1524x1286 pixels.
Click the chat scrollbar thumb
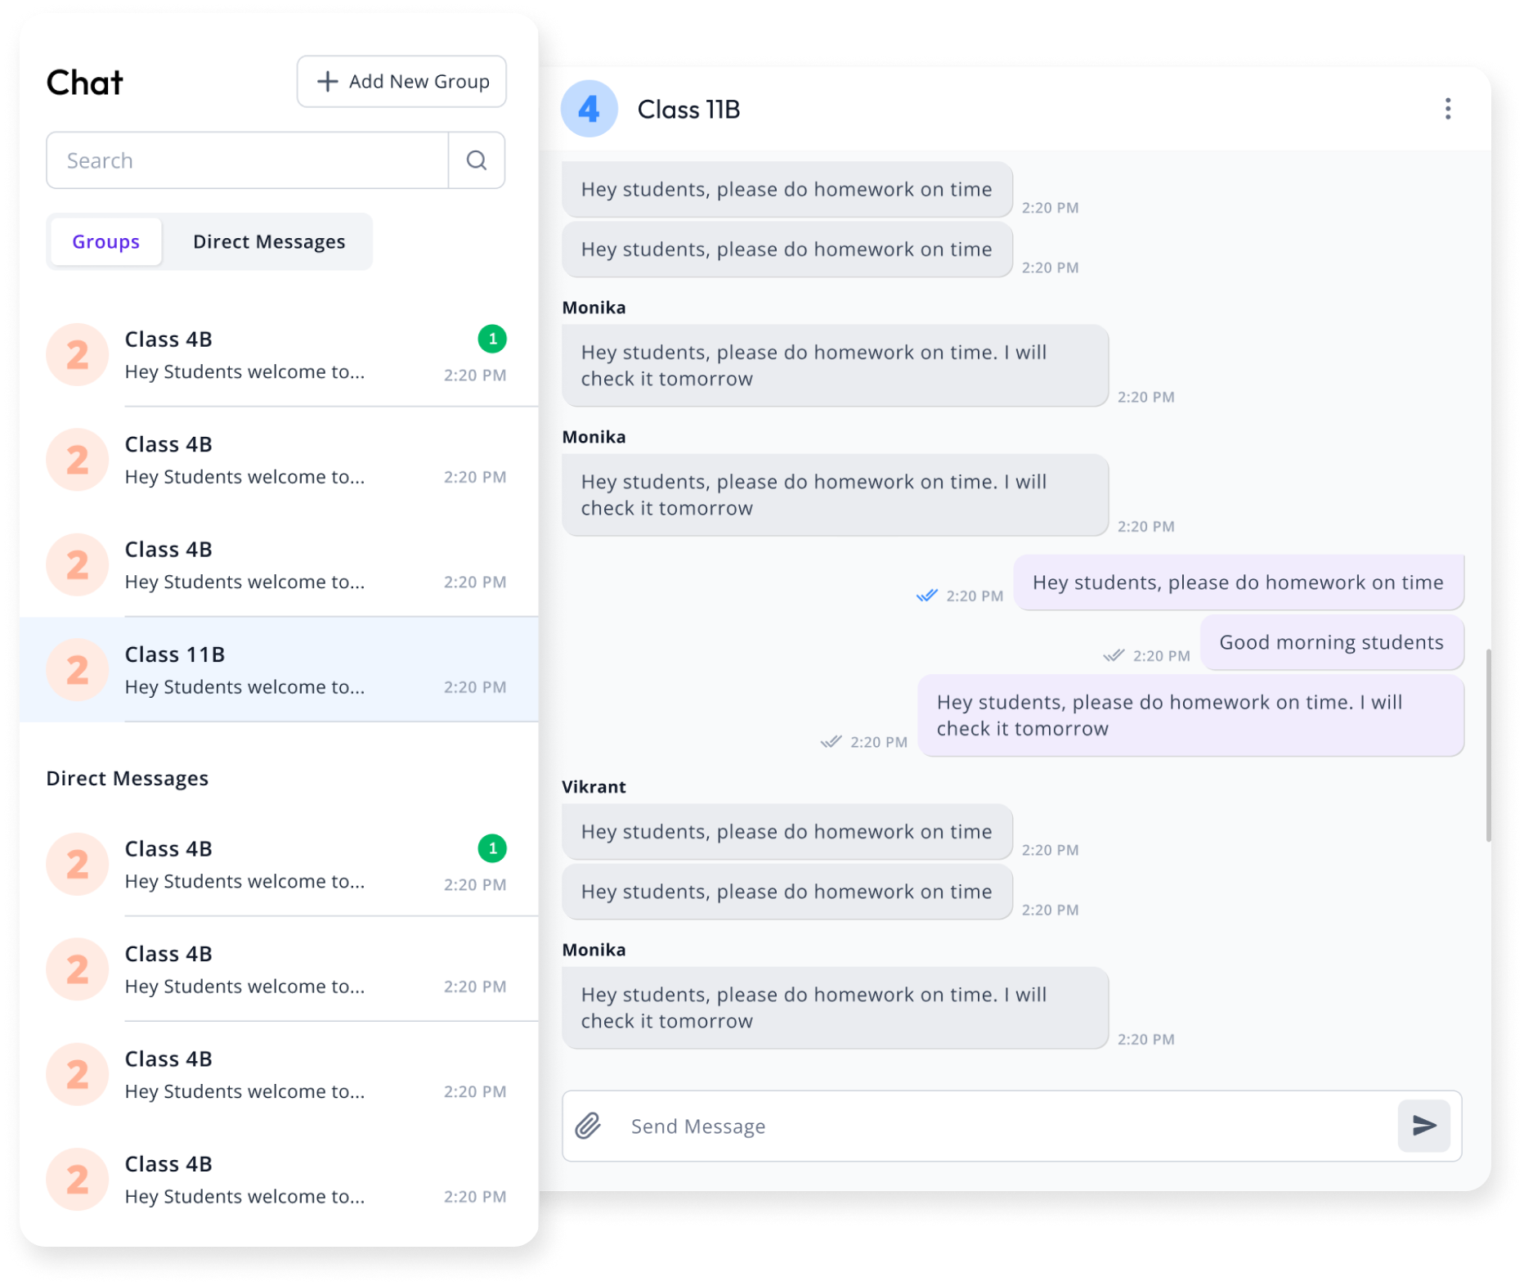pos(1488,744)
